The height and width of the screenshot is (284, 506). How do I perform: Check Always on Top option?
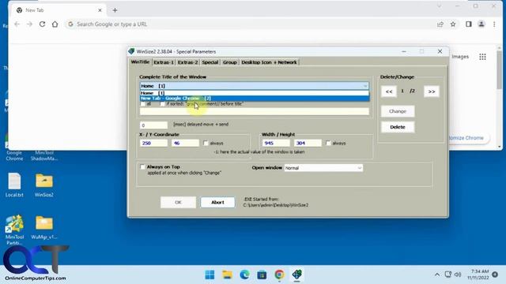click(142, 166)
